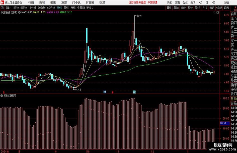
Task: Click the 多股 multi-stock button
Action: point(183,8)
